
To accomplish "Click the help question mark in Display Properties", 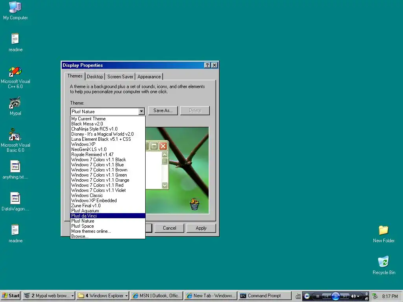I will pyautogui.click(x=207, y=65).
